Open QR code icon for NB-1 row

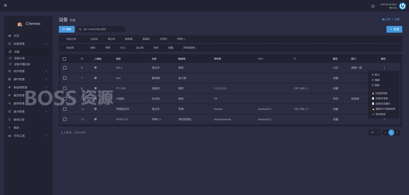pyautogui.click(x=96, y=68)
